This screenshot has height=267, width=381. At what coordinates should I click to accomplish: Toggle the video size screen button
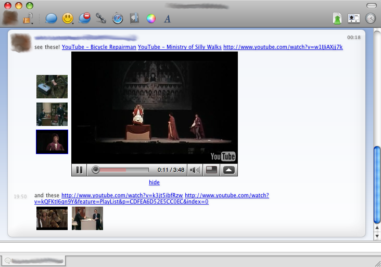click(x=211, y=170)
